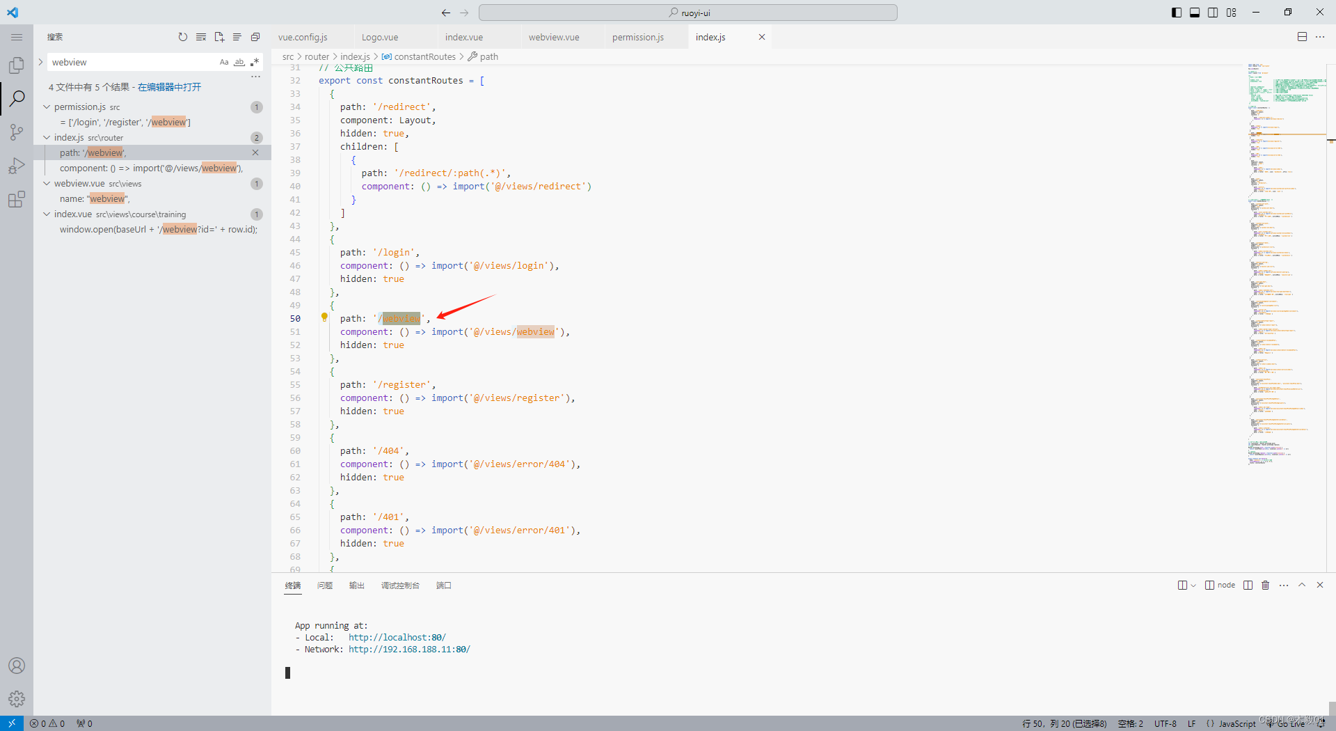Collapse the index.js src\router results group
The height and width of the screenshot is (731, 1336).
coord(47,138)
